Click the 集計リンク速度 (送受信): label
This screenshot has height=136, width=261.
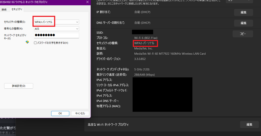tap(112, 75)
